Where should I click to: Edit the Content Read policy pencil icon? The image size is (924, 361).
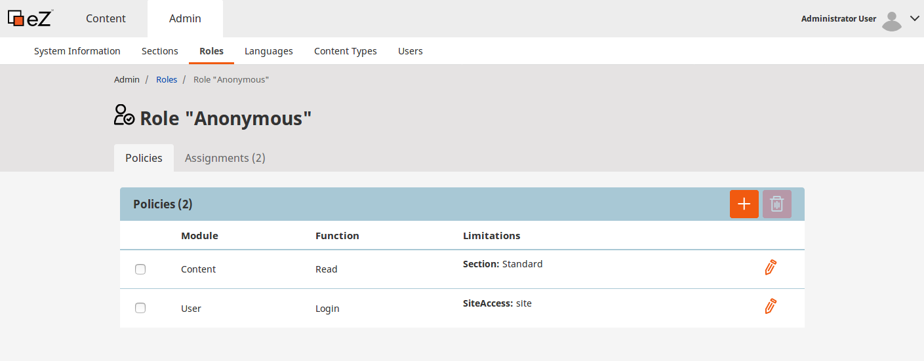[771, 267]
